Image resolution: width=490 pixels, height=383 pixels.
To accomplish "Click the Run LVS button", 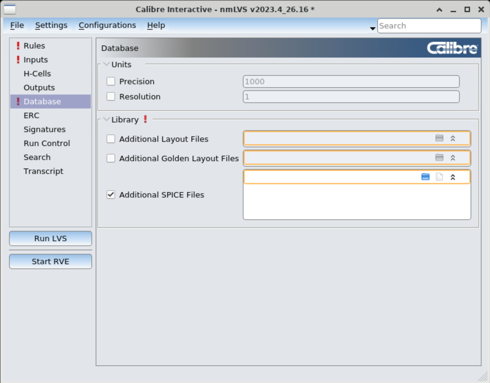I will [51, 238].
